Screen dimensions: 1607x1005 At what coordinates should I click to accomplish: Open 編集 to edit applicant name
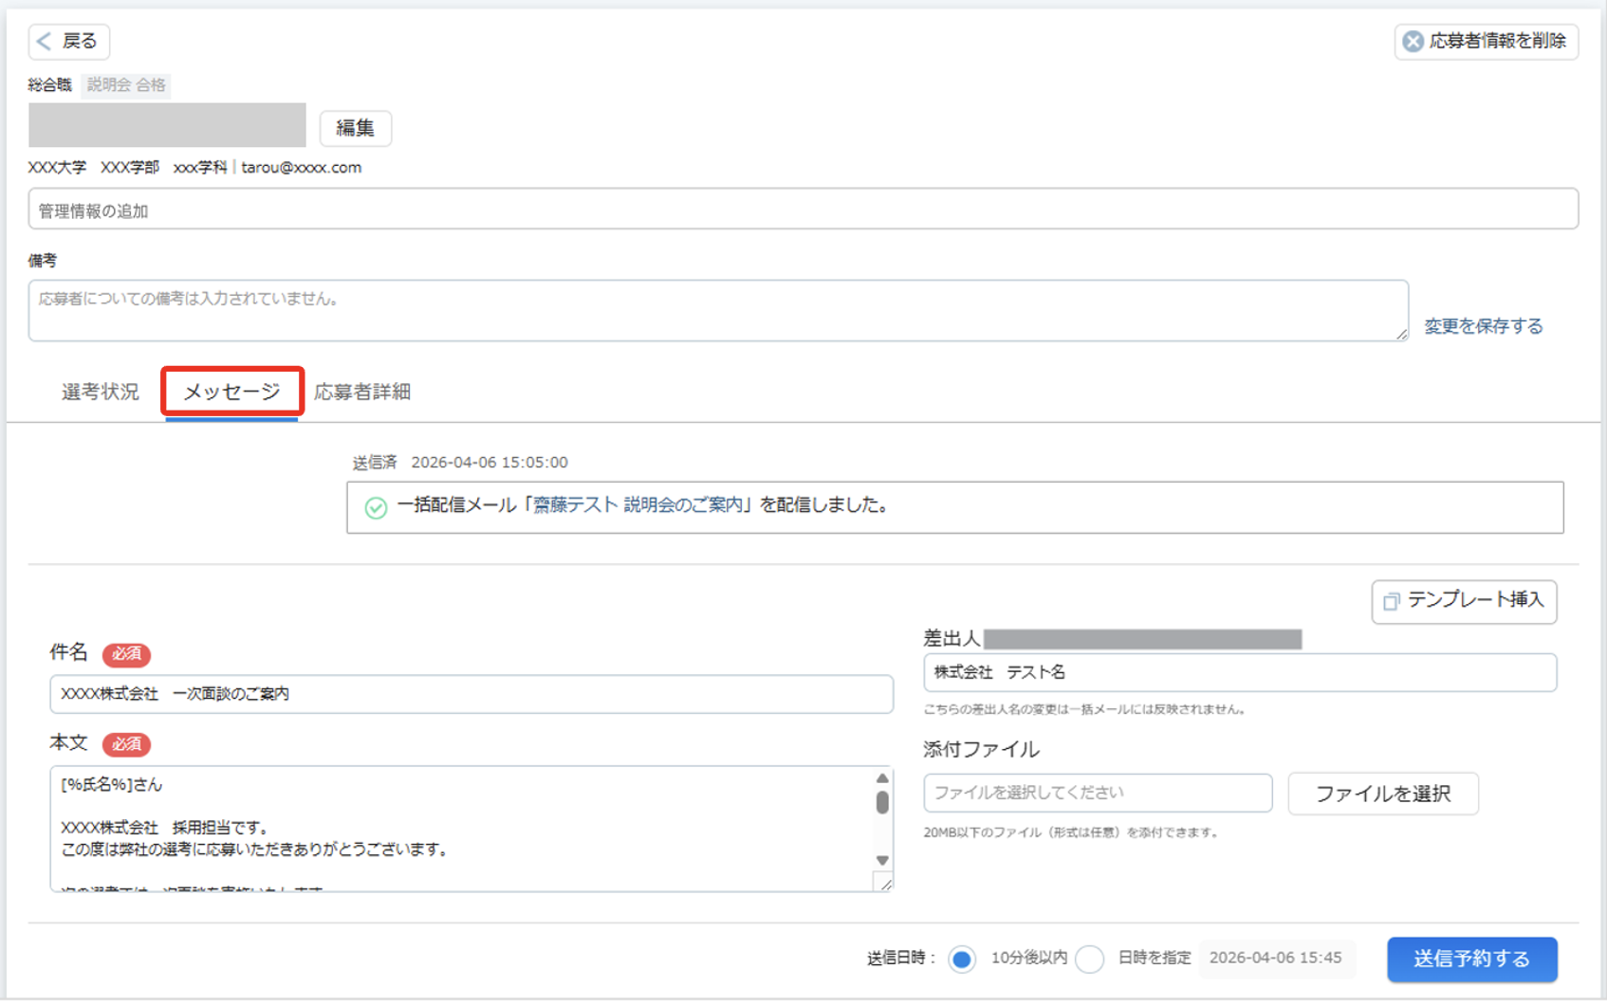pos(356,128)
